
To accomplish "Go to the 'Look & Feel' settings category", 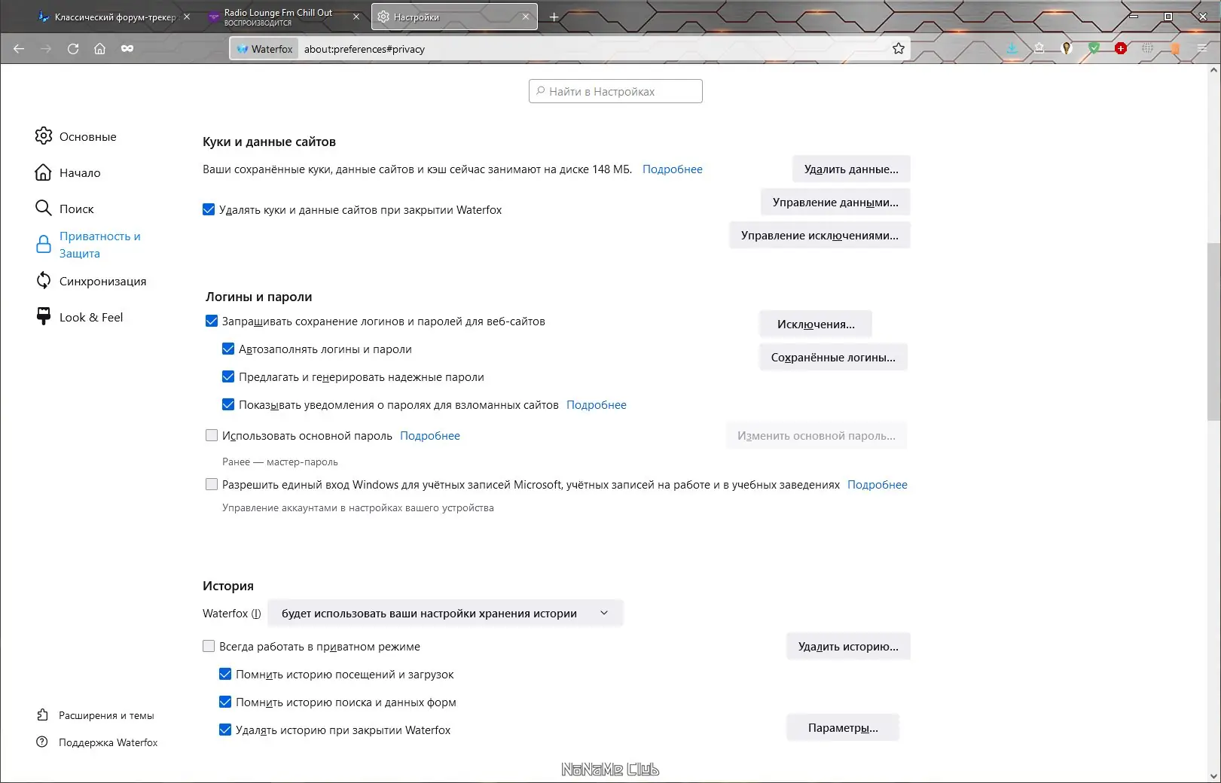I will 90,318.
